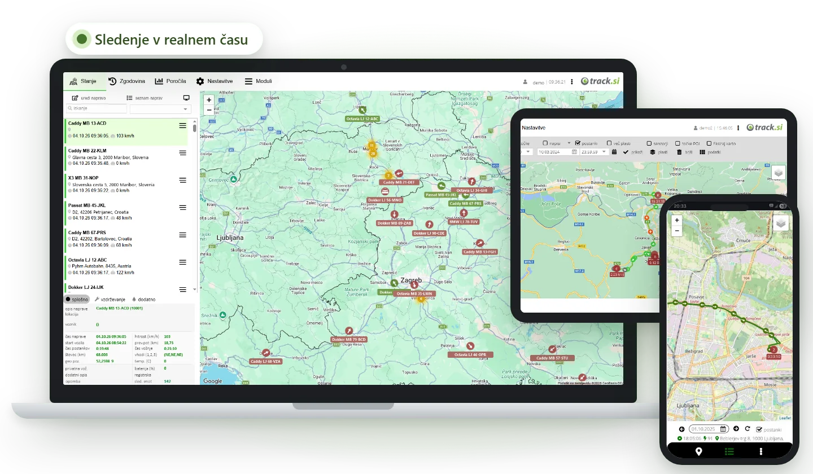
Task: Click the refresh icon on phone
Action: tap(748, 429)
